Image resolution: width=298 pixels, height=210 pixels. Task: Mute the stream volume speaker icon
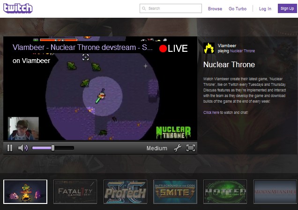pos(22,148)
